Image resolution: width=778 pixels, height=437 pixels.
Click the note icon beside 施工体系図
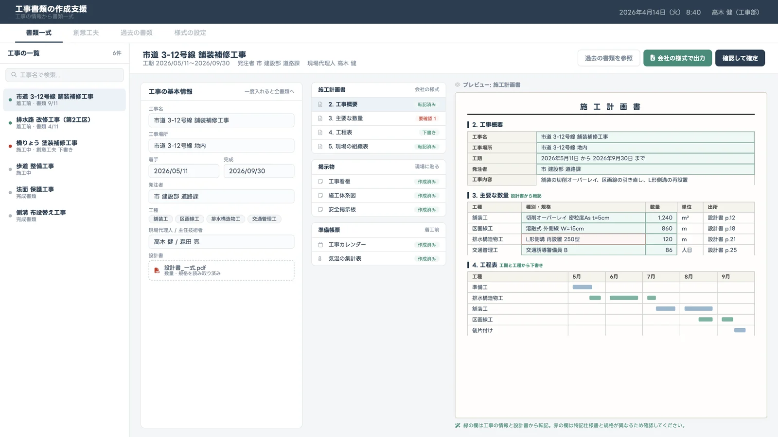tap(320, 196)
